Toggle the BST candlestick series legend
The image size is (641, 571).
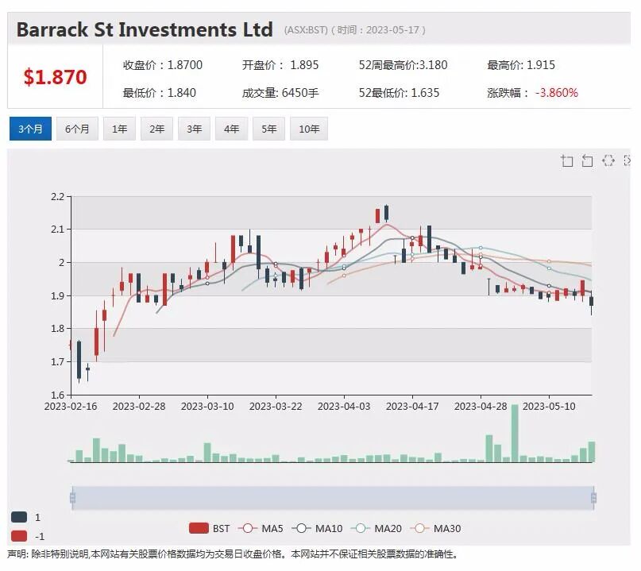210,528
